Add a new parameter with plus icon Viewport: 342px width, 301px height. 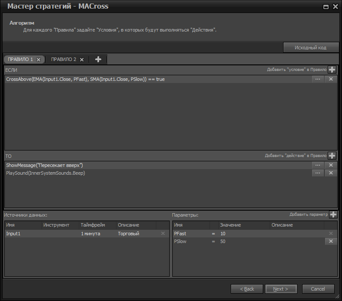pos(333,215)
